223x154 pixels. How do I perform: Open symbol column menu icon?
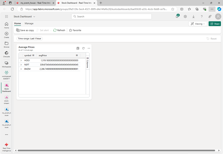point(33,55)
